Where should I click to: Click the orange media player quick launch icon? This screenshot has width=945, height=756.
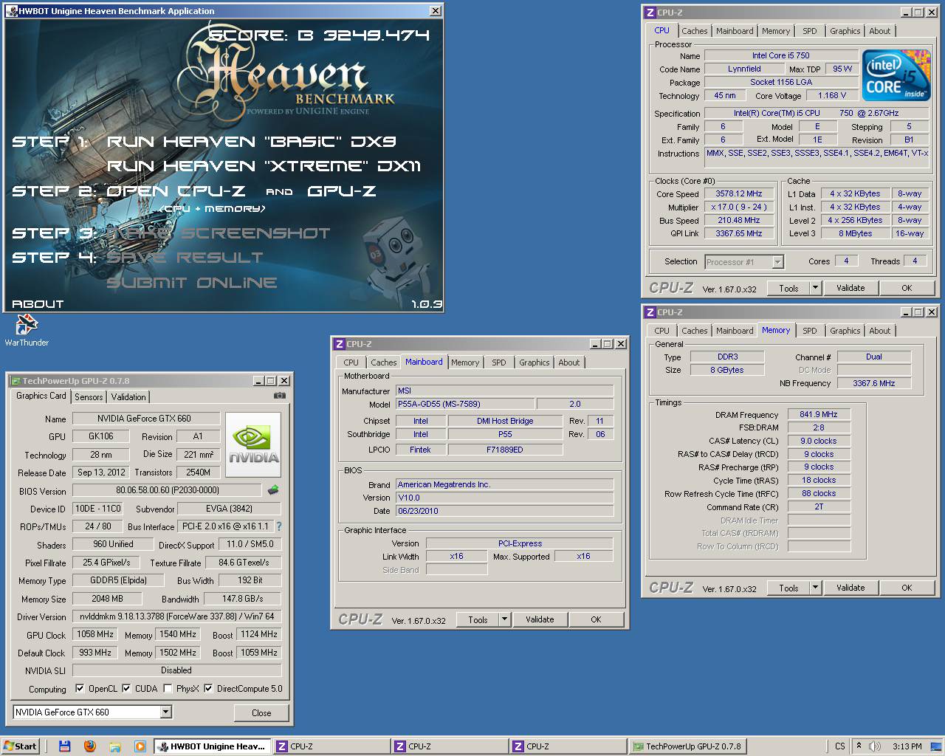click(140, 746)
